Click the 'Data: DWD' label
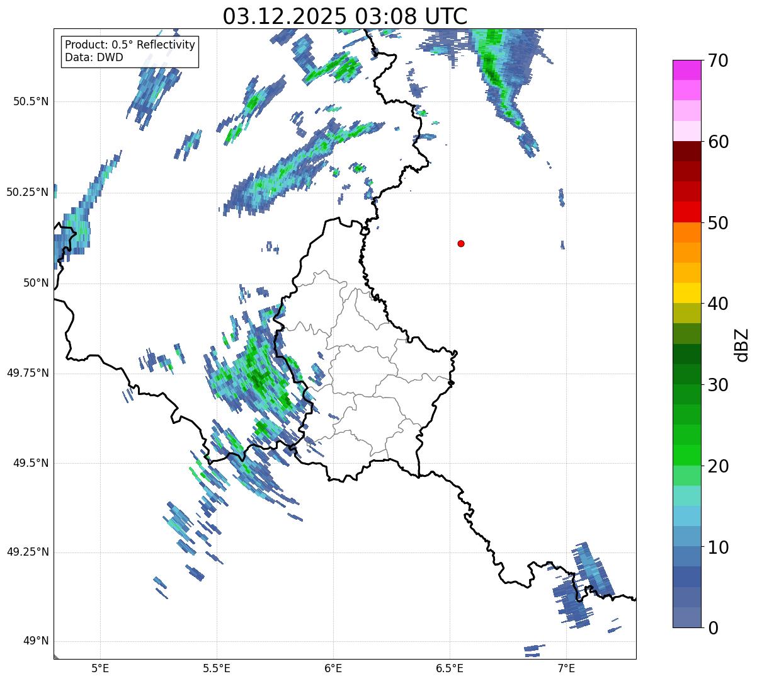Image resolution: width=757 pixels, height=681 pixels. point(94,57)
